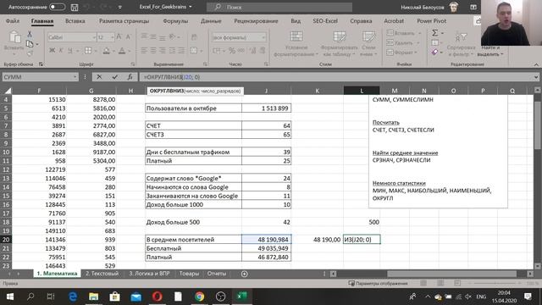The image size is (542, 305).
Task: Open the SEO-Excel tab
Action: pyautogui.click(x=325, y=21)
